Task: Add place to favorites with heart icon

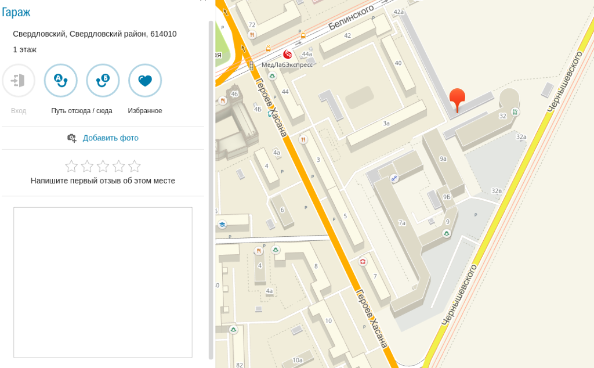Action: tap(145, 80)
